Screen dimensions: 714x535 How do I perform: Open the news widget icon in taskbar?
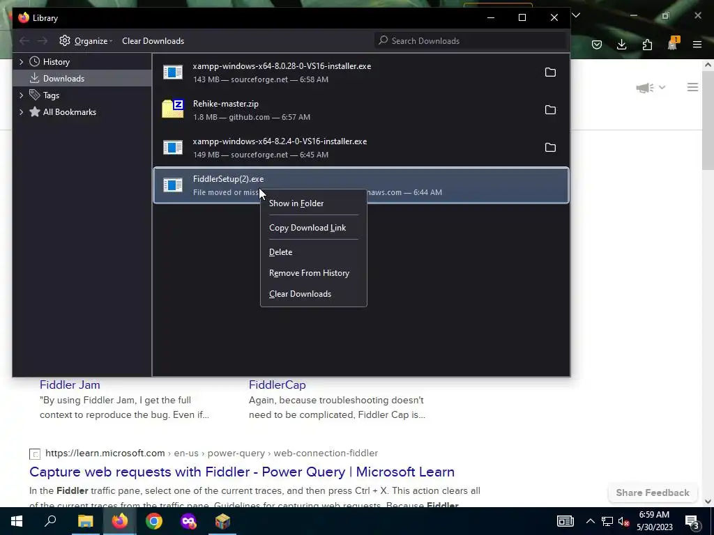coord(565,521)
